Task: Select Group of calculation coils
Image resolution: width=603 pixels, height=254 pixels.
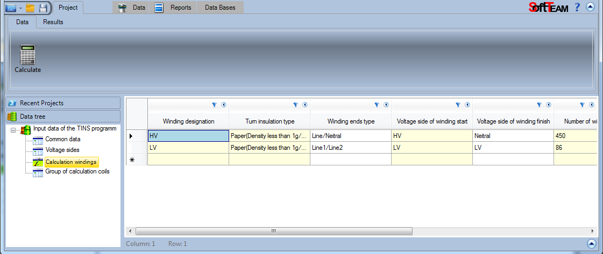Action: (77, 171)
